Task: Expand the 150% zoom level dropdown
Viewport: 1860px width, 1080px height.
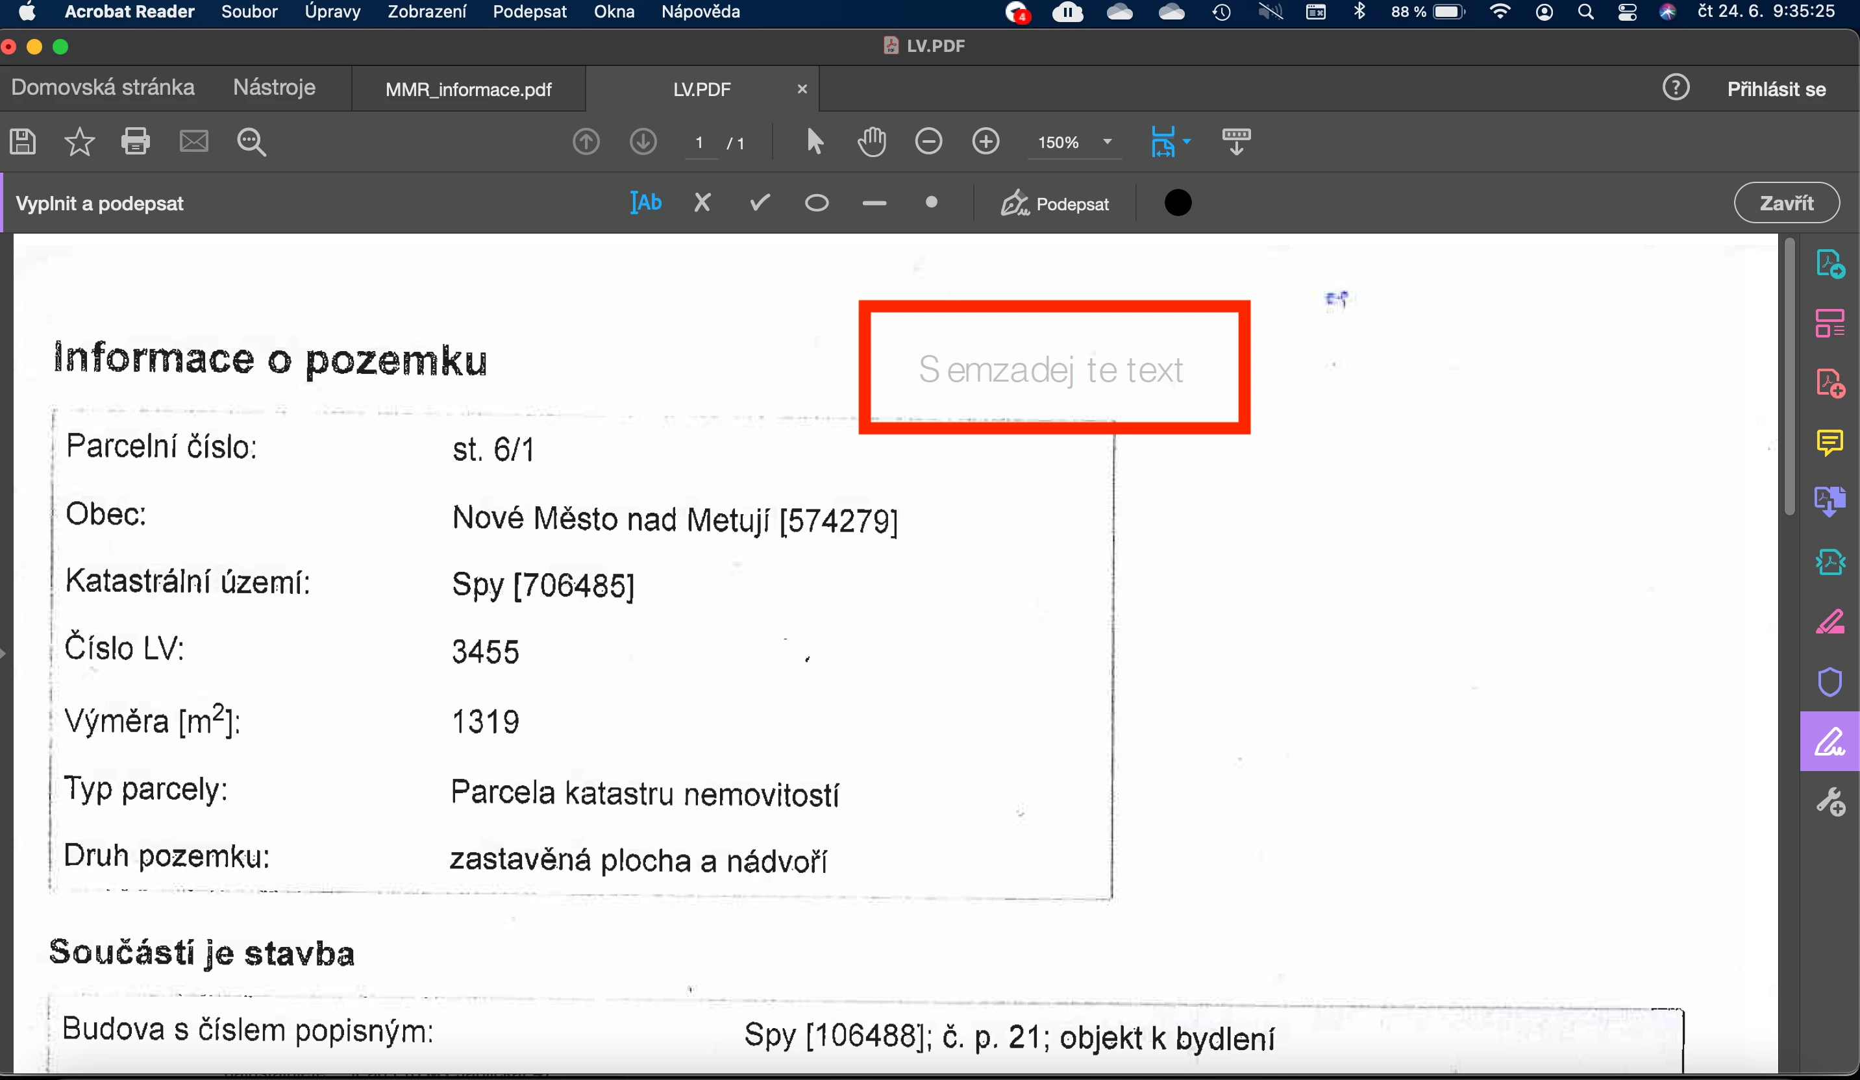Action: pos(1106,141)
